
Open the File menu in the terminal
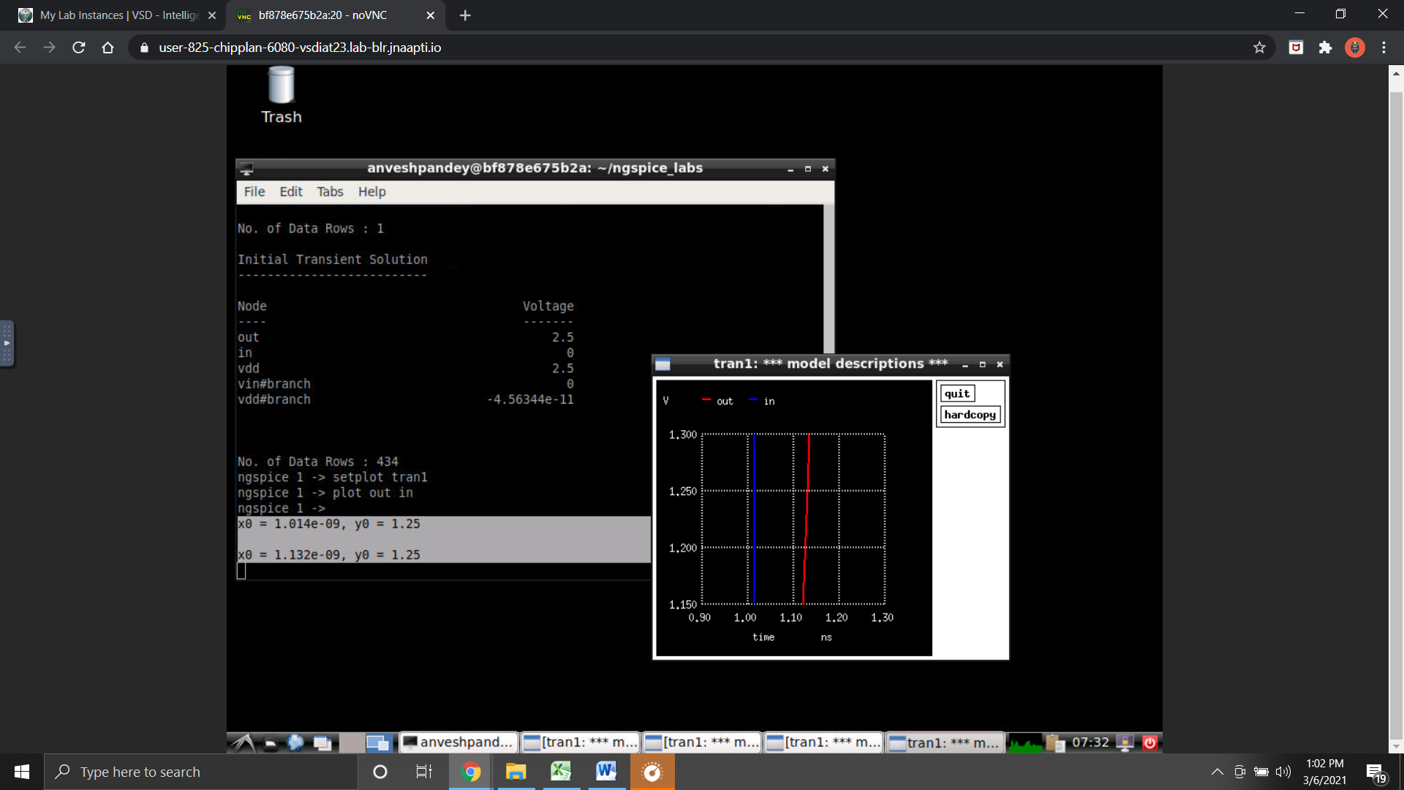(x=254, y=192)
